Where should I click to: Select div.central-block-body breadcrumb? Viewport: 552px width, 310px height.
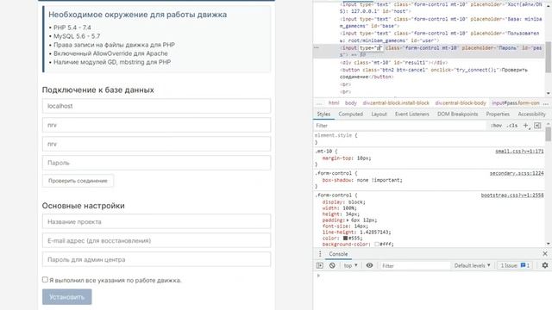[x=460, y=103]
